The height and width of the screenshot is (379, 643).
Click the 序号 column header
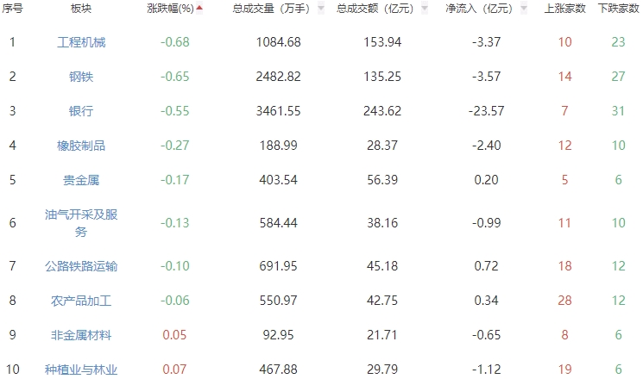12,9
